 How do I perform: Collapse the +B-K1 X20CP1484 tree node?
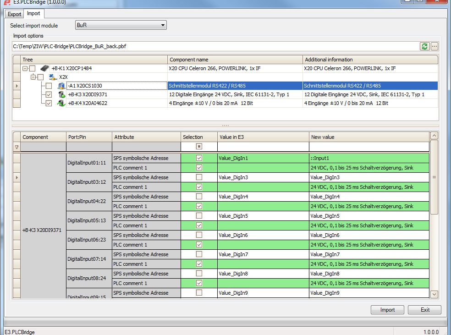(25, 68)
